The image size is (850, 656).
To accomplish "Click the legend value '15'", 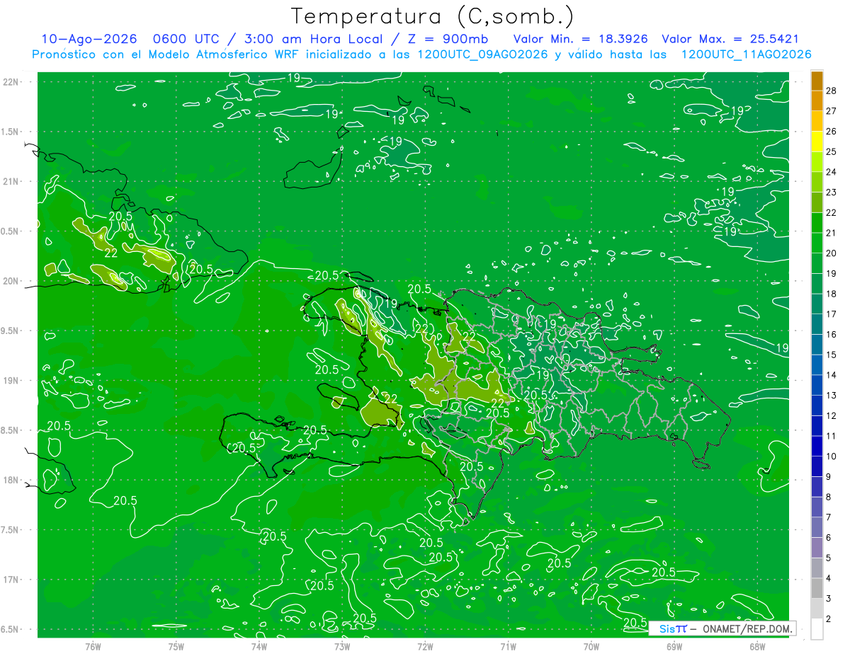I will pos(832,355).
